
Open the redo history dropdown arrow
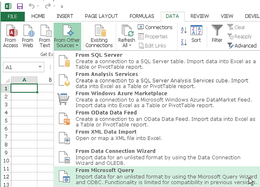[x=54, y=6]
